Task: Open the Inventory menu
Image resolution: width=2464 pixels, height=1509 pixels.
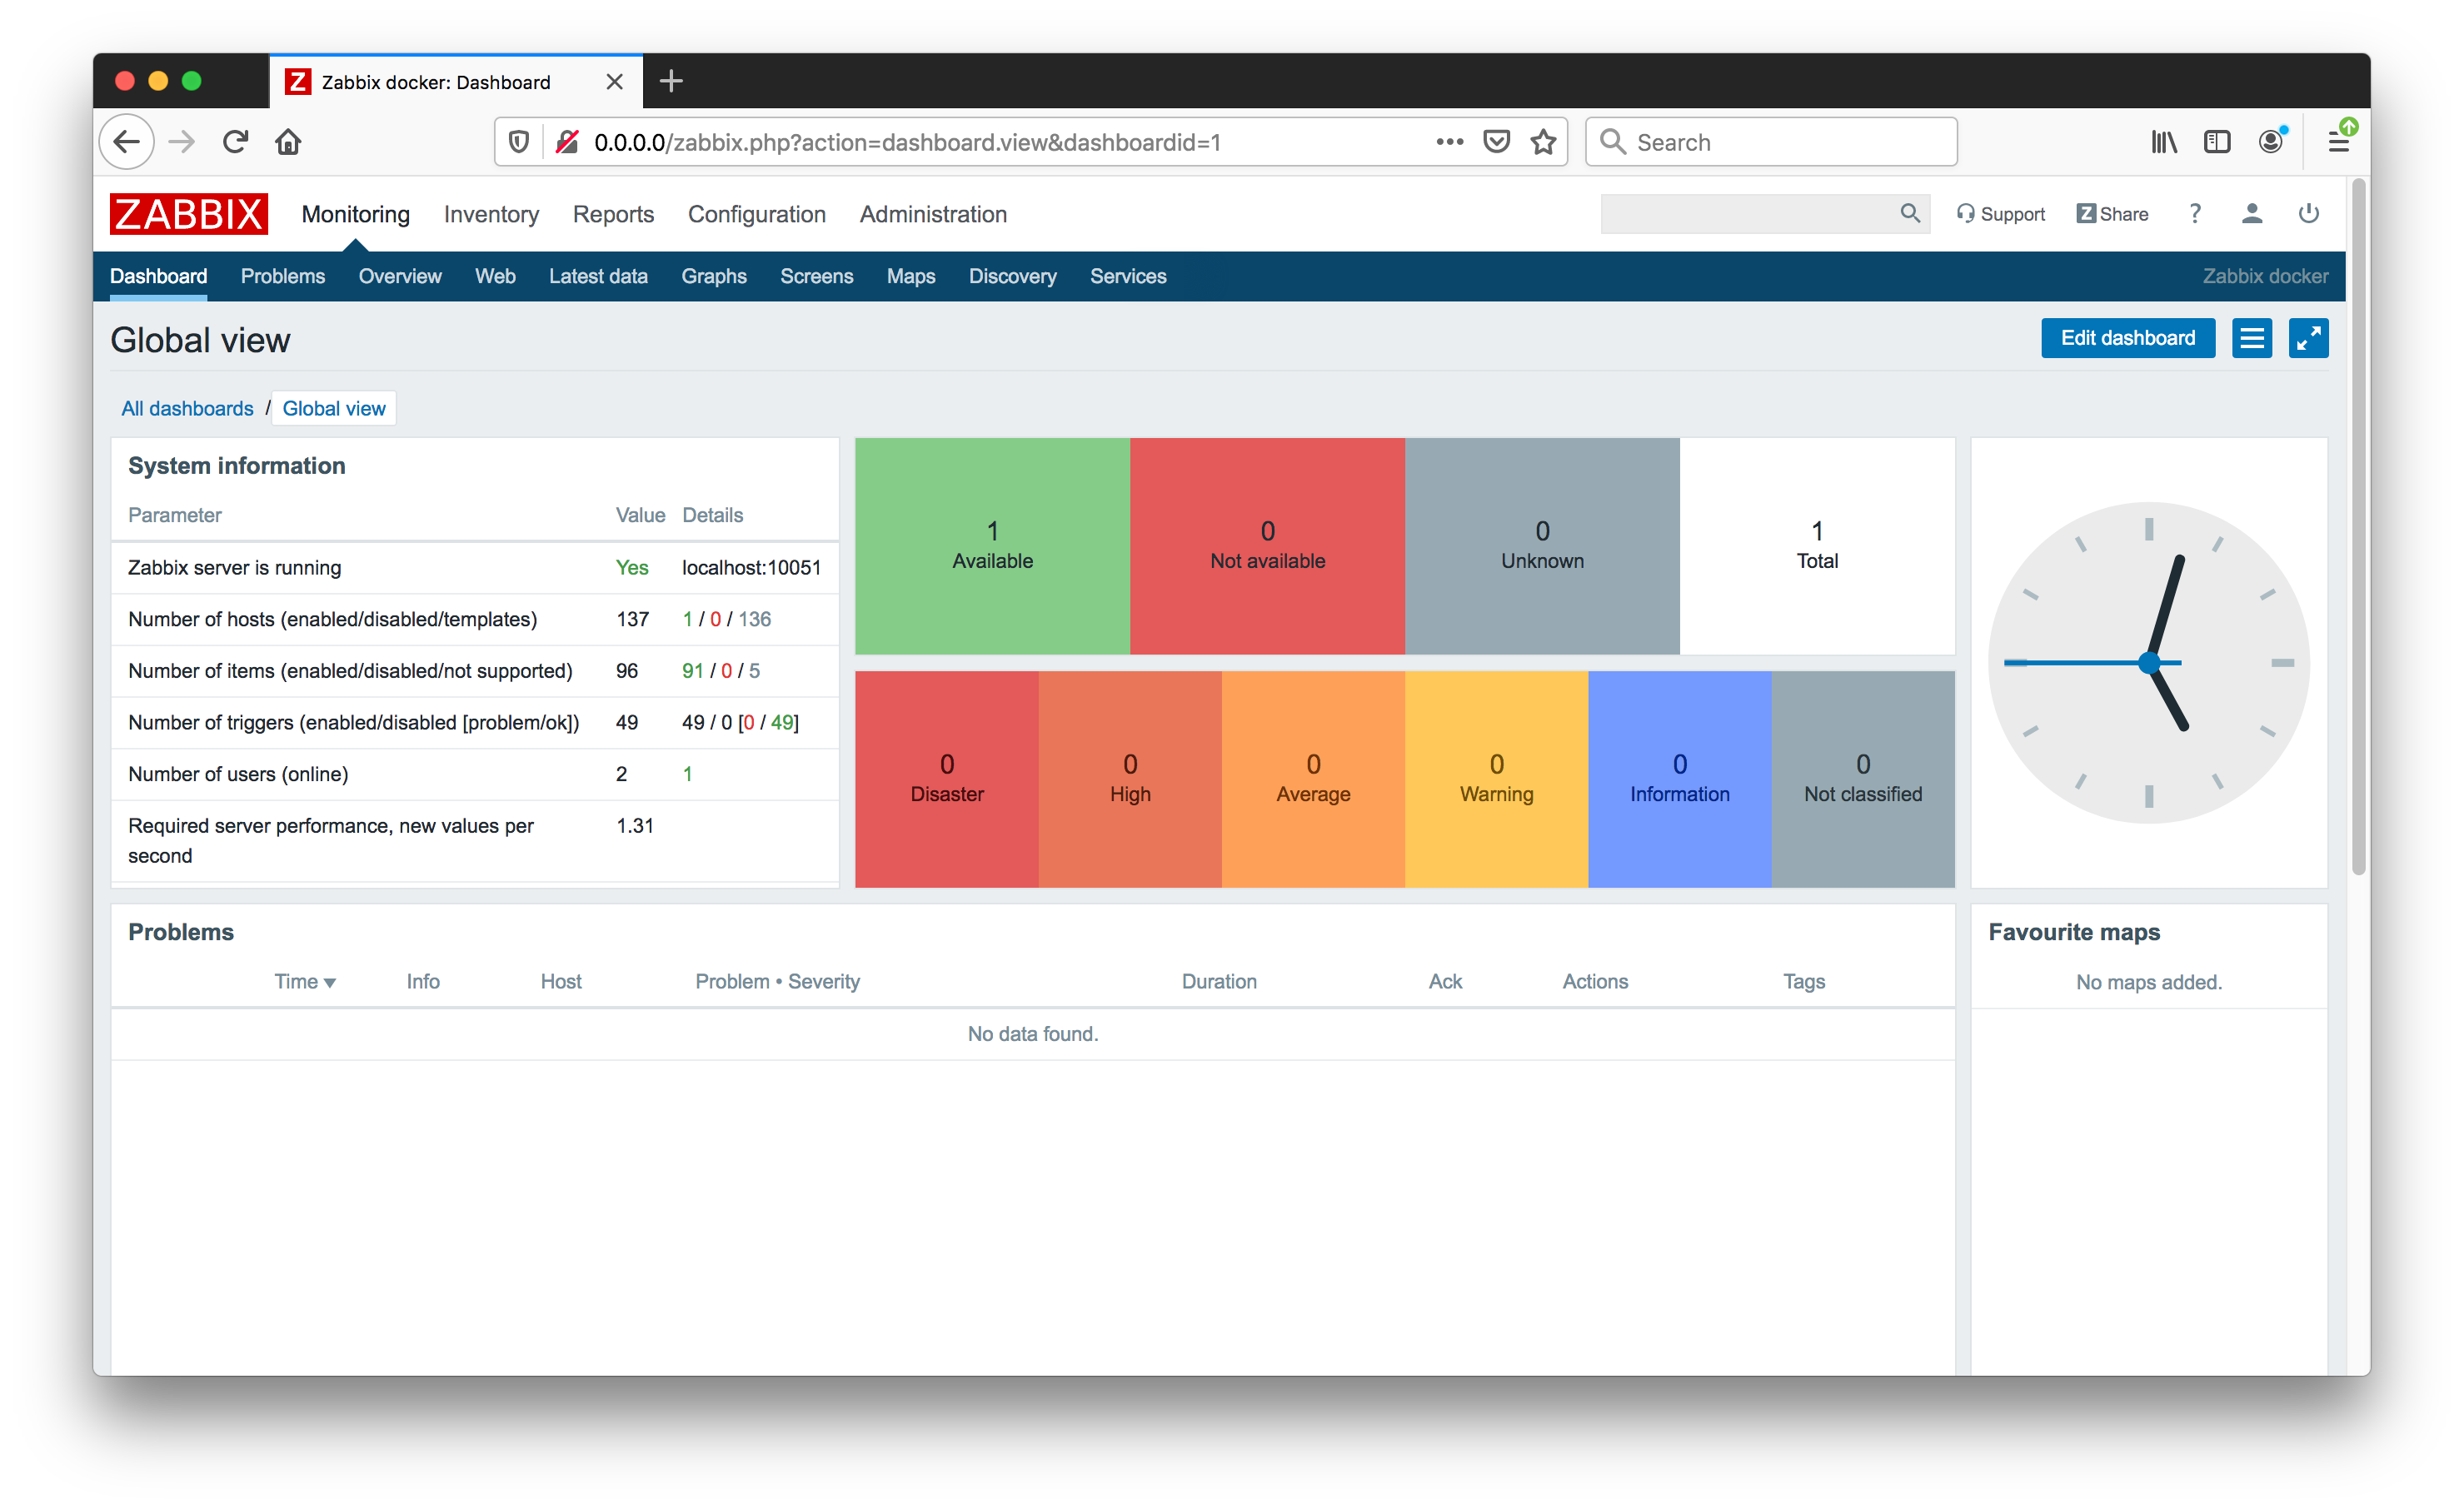Action: click(491, 214)
